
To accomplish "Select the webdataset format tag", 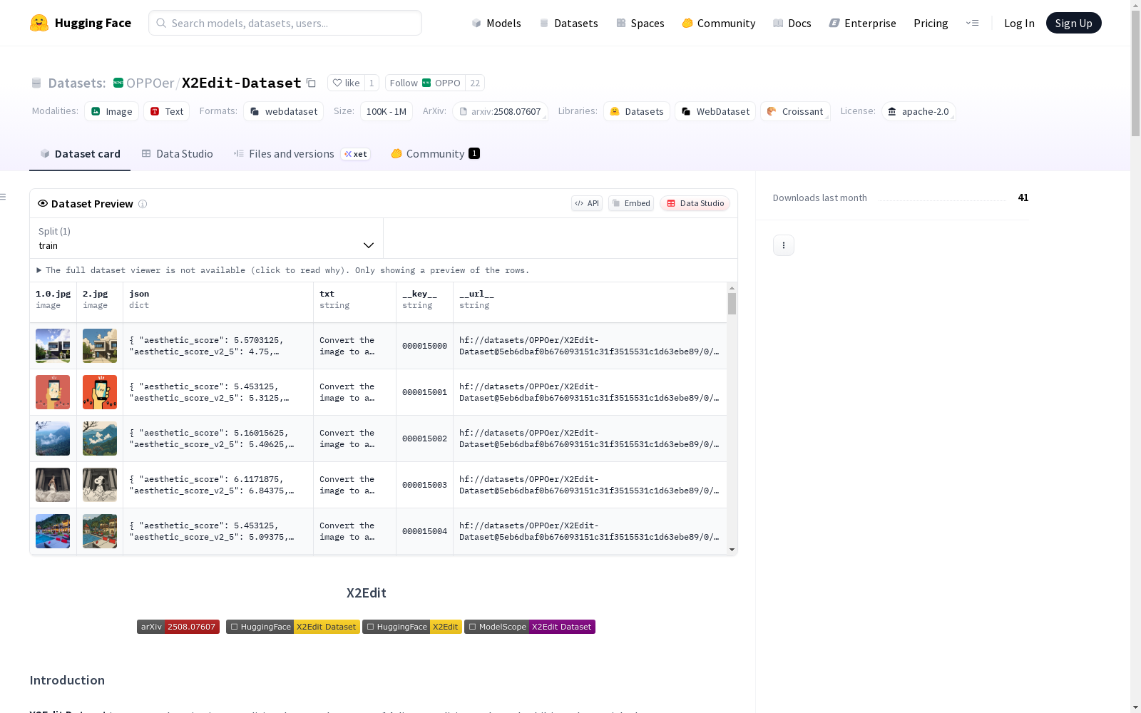I will click(284, 111).
